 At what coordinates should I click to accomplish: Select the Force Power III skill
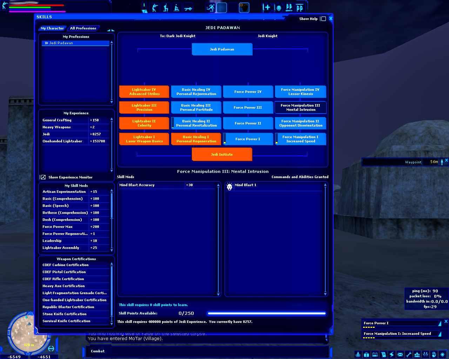[248, 108]
